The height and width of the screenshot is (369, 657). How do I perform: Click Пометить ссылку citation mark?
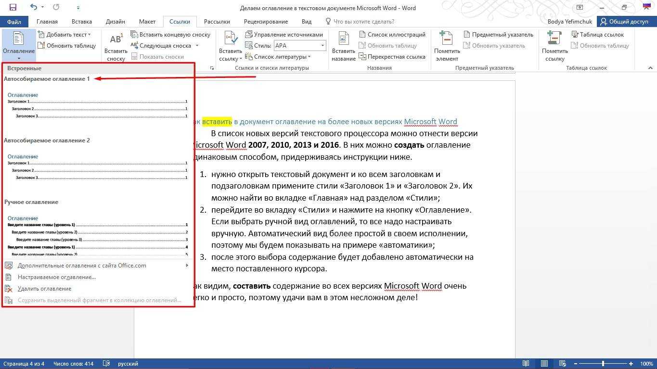[x=555, y=47]
